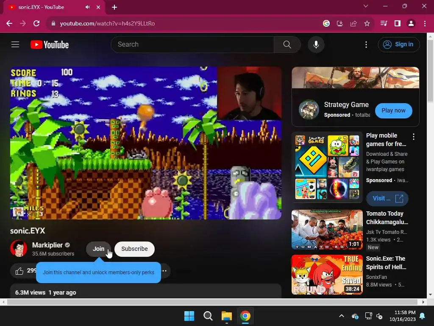The width and height of the screenshot is (434, 326).
Task: Click the install app icon in address bar
Action: click(x=339, y=24)
